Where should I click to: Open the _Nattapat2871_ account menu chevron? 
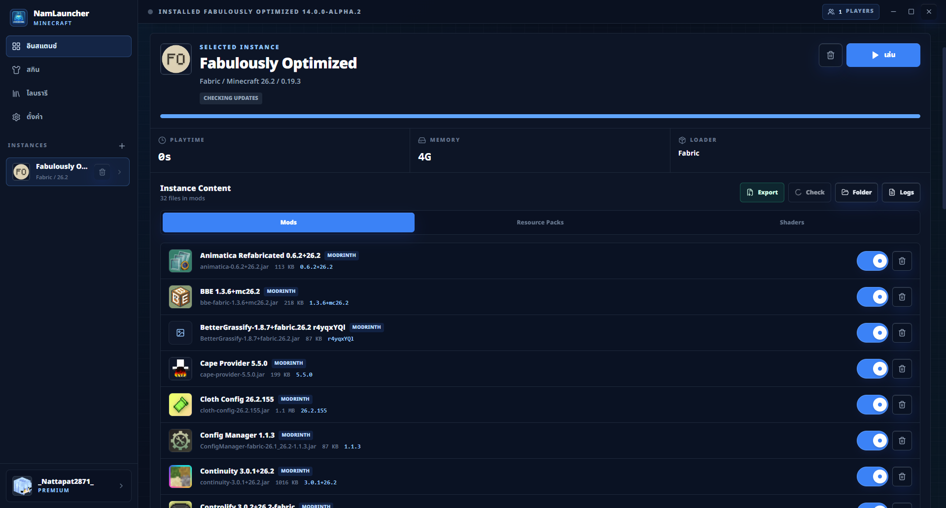coord(121,486)
